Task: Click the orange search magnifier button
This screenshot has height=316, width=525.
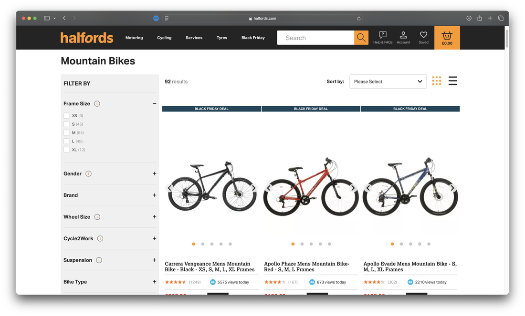Action: click(361, 38)
